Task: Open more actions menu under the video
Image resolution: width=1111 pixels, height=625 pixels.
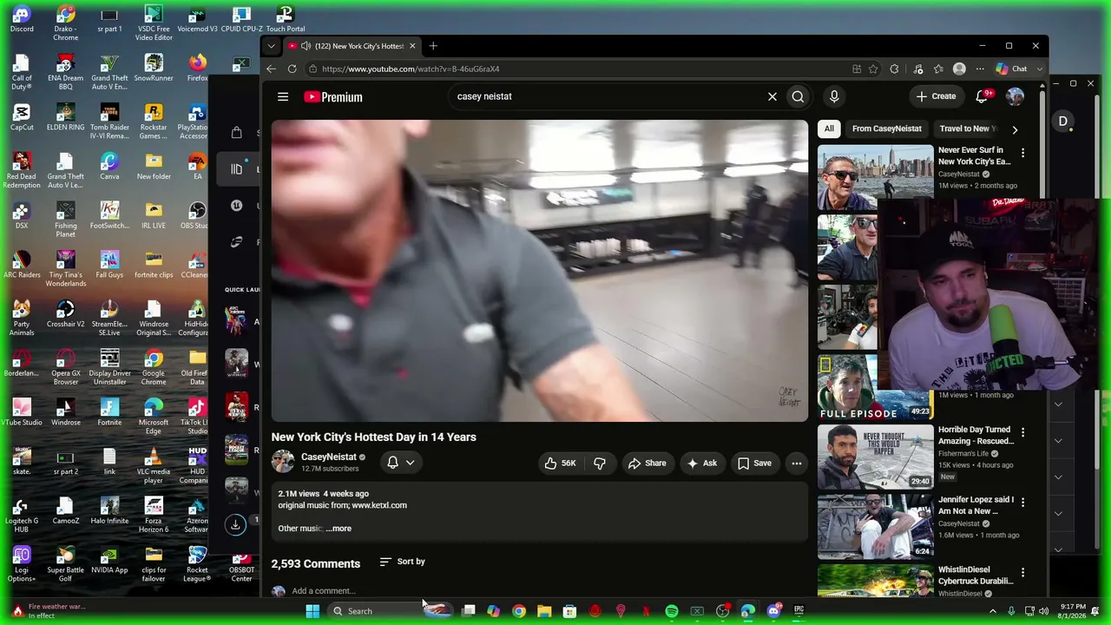Action: (x=796, y=464)
